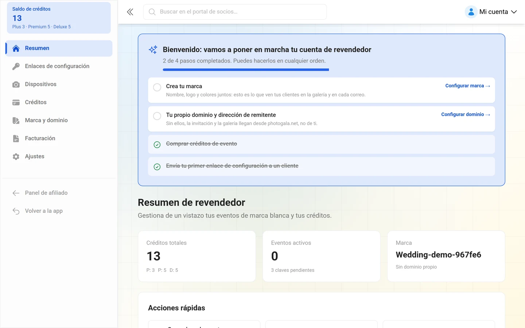
Task: Click the home icon beside Resumen
Action: (x=16, y=48)
